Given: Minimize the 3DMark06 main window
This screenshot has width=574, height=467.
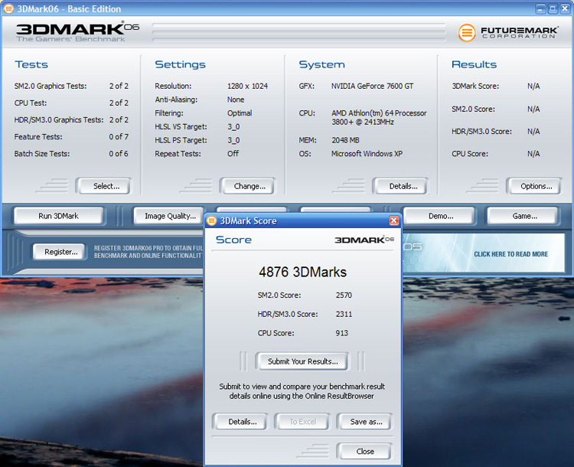Looking at the screenshot, I should pos(540,8).
